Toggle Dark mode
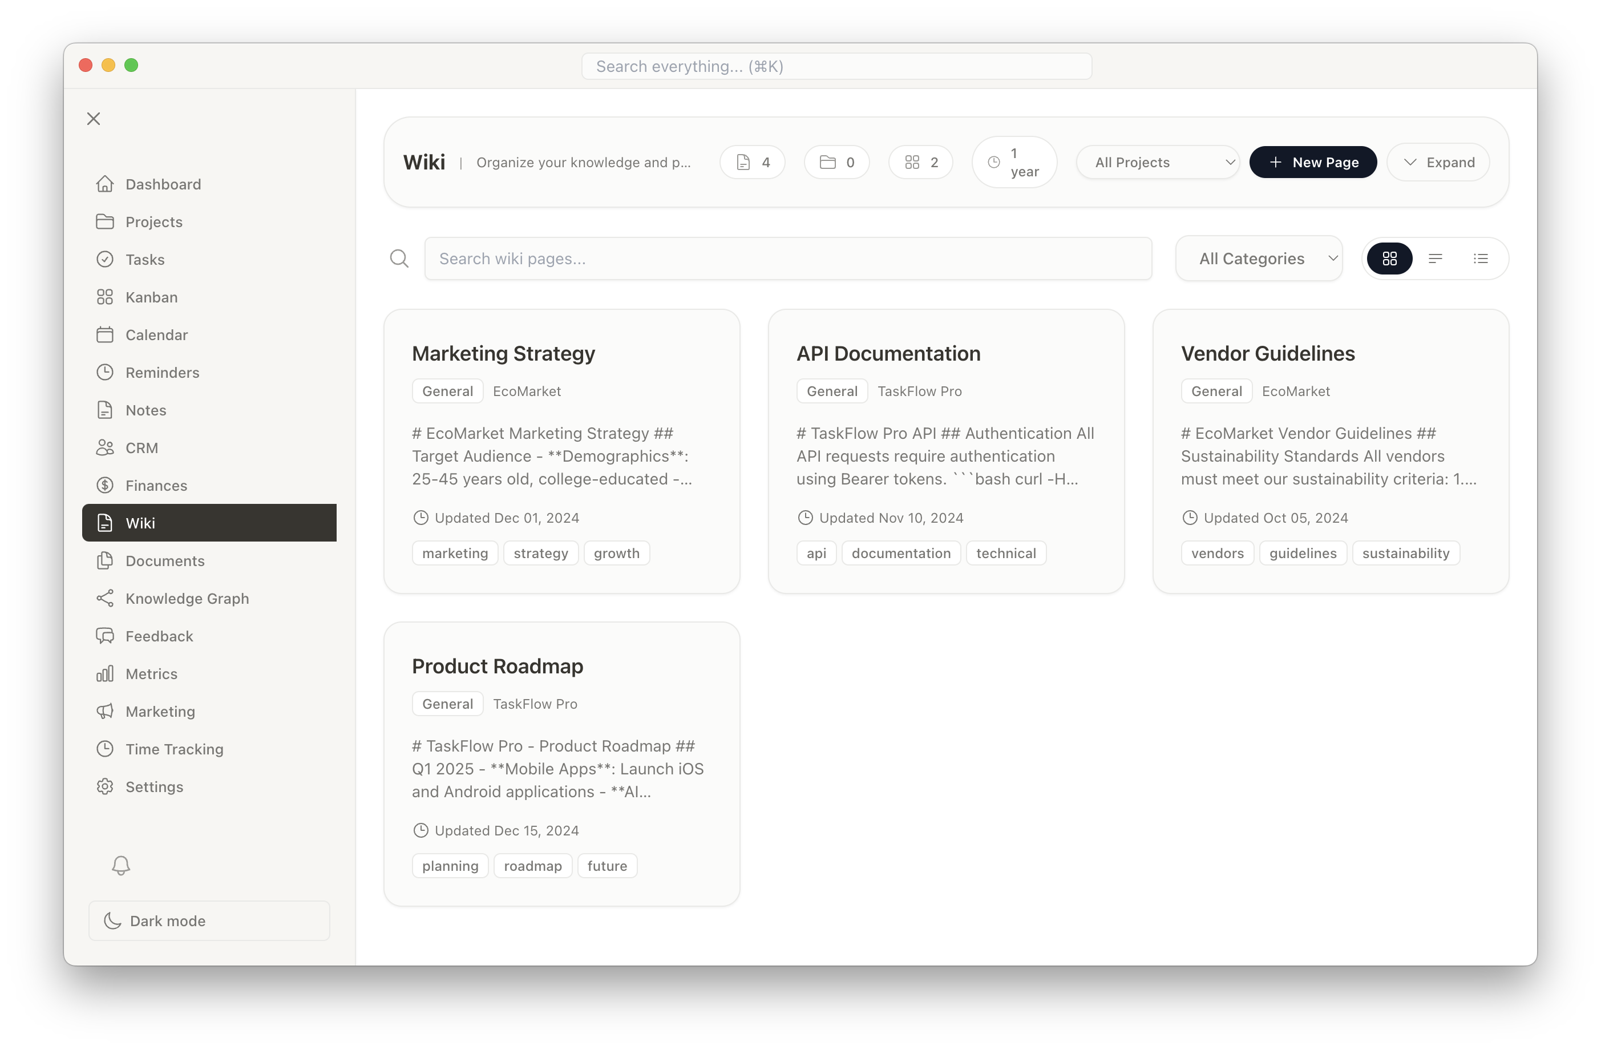The image size is (1601, 1050). [x=209, y=920]
